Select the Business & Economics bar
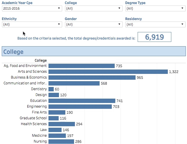 click(x=92, y=77)
